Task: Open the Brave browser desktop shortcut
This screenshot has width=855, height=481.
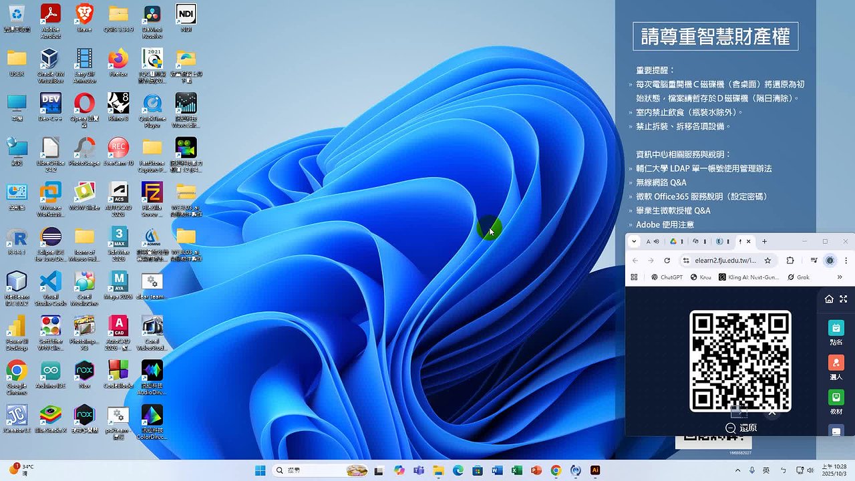Action: [84, 15]
